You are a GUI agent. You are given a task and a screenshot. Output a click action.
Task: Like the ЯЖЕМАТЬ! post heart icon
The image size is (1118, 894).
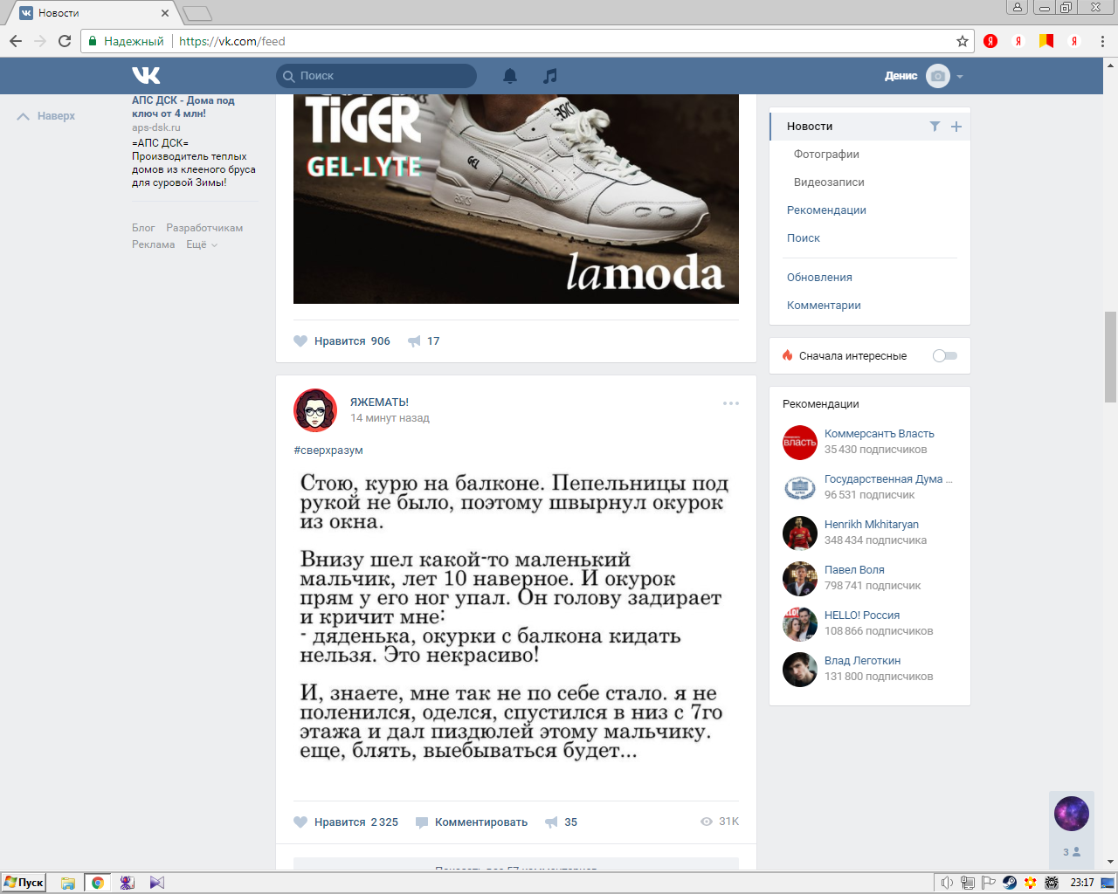[x=300, y=822]
